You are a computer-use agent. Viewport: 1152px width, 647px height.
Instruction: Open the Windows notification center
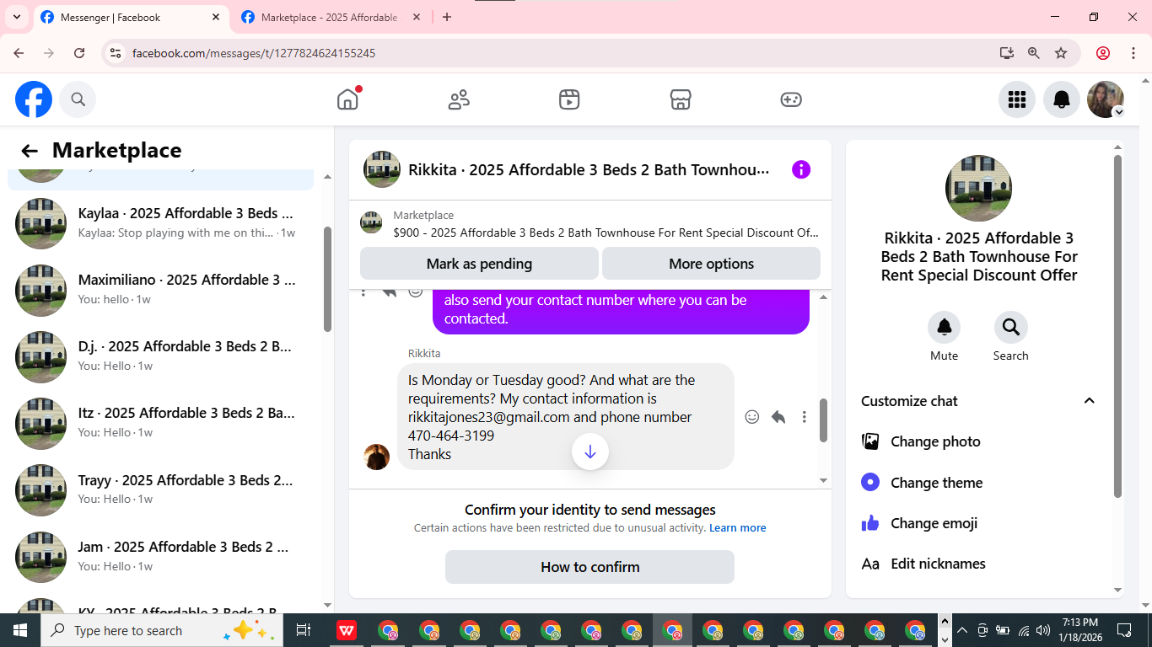pyautogui.click(x=1124, y=630)
